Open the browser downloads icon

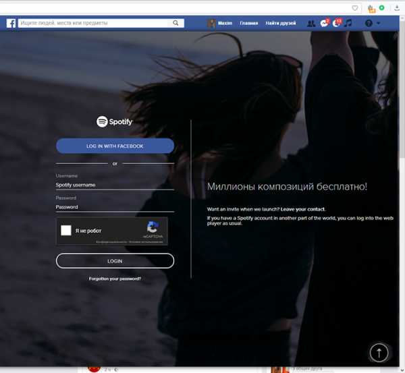pyautogui.click(x=397, y=8)
